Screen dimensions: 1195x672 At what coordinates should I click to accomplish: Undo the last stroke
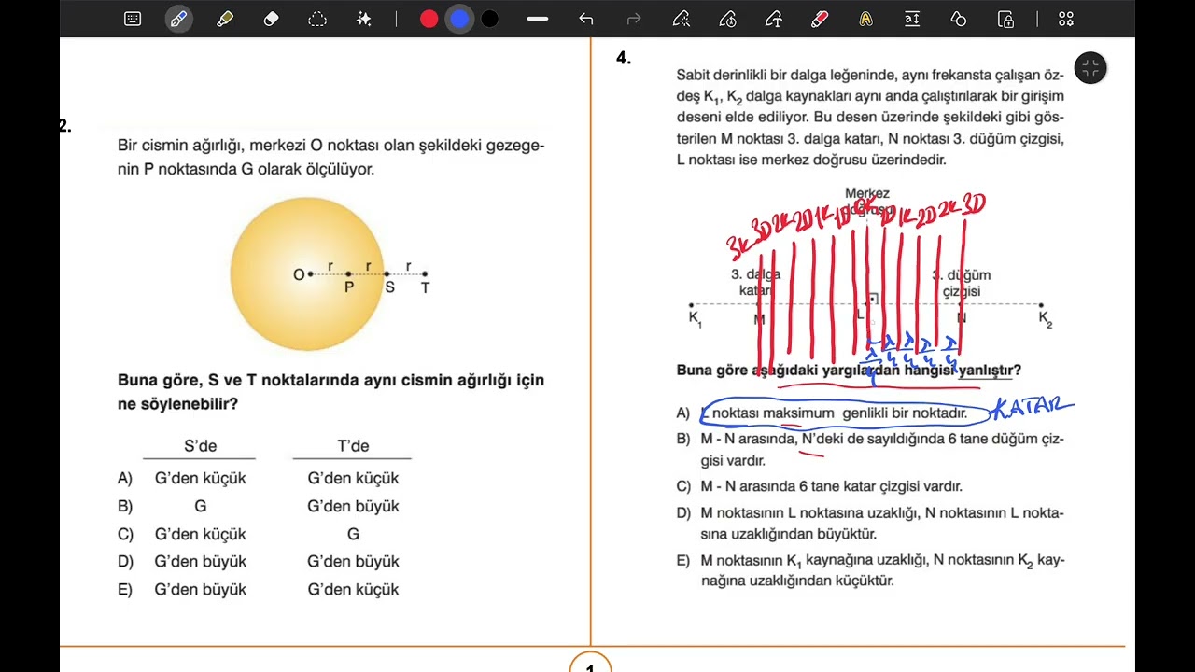tap(586, 19)
